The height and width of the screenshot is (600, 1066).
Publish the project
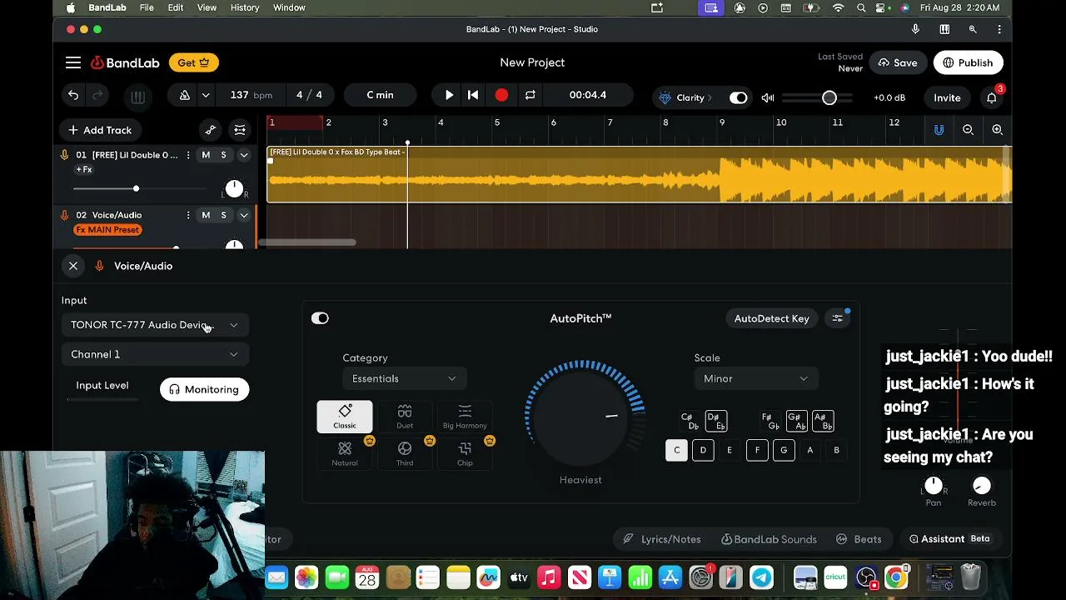[968, 62]
